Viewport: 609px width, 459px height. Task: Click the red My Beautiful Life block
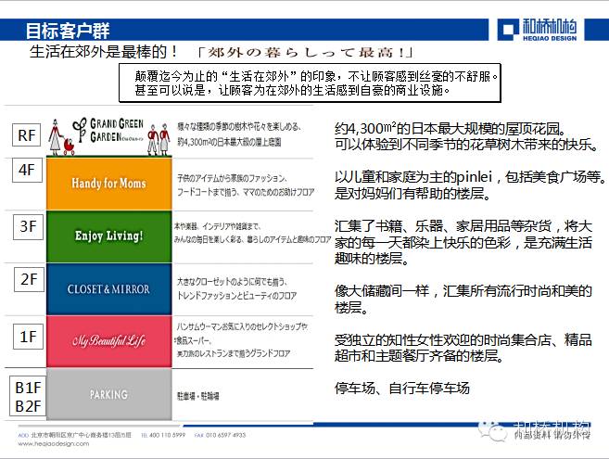point(109,341)
